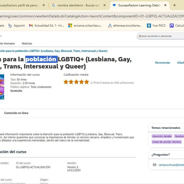The image size is (184, 184).
Task: Click the Calificación media heading
Action: point(76,75)
